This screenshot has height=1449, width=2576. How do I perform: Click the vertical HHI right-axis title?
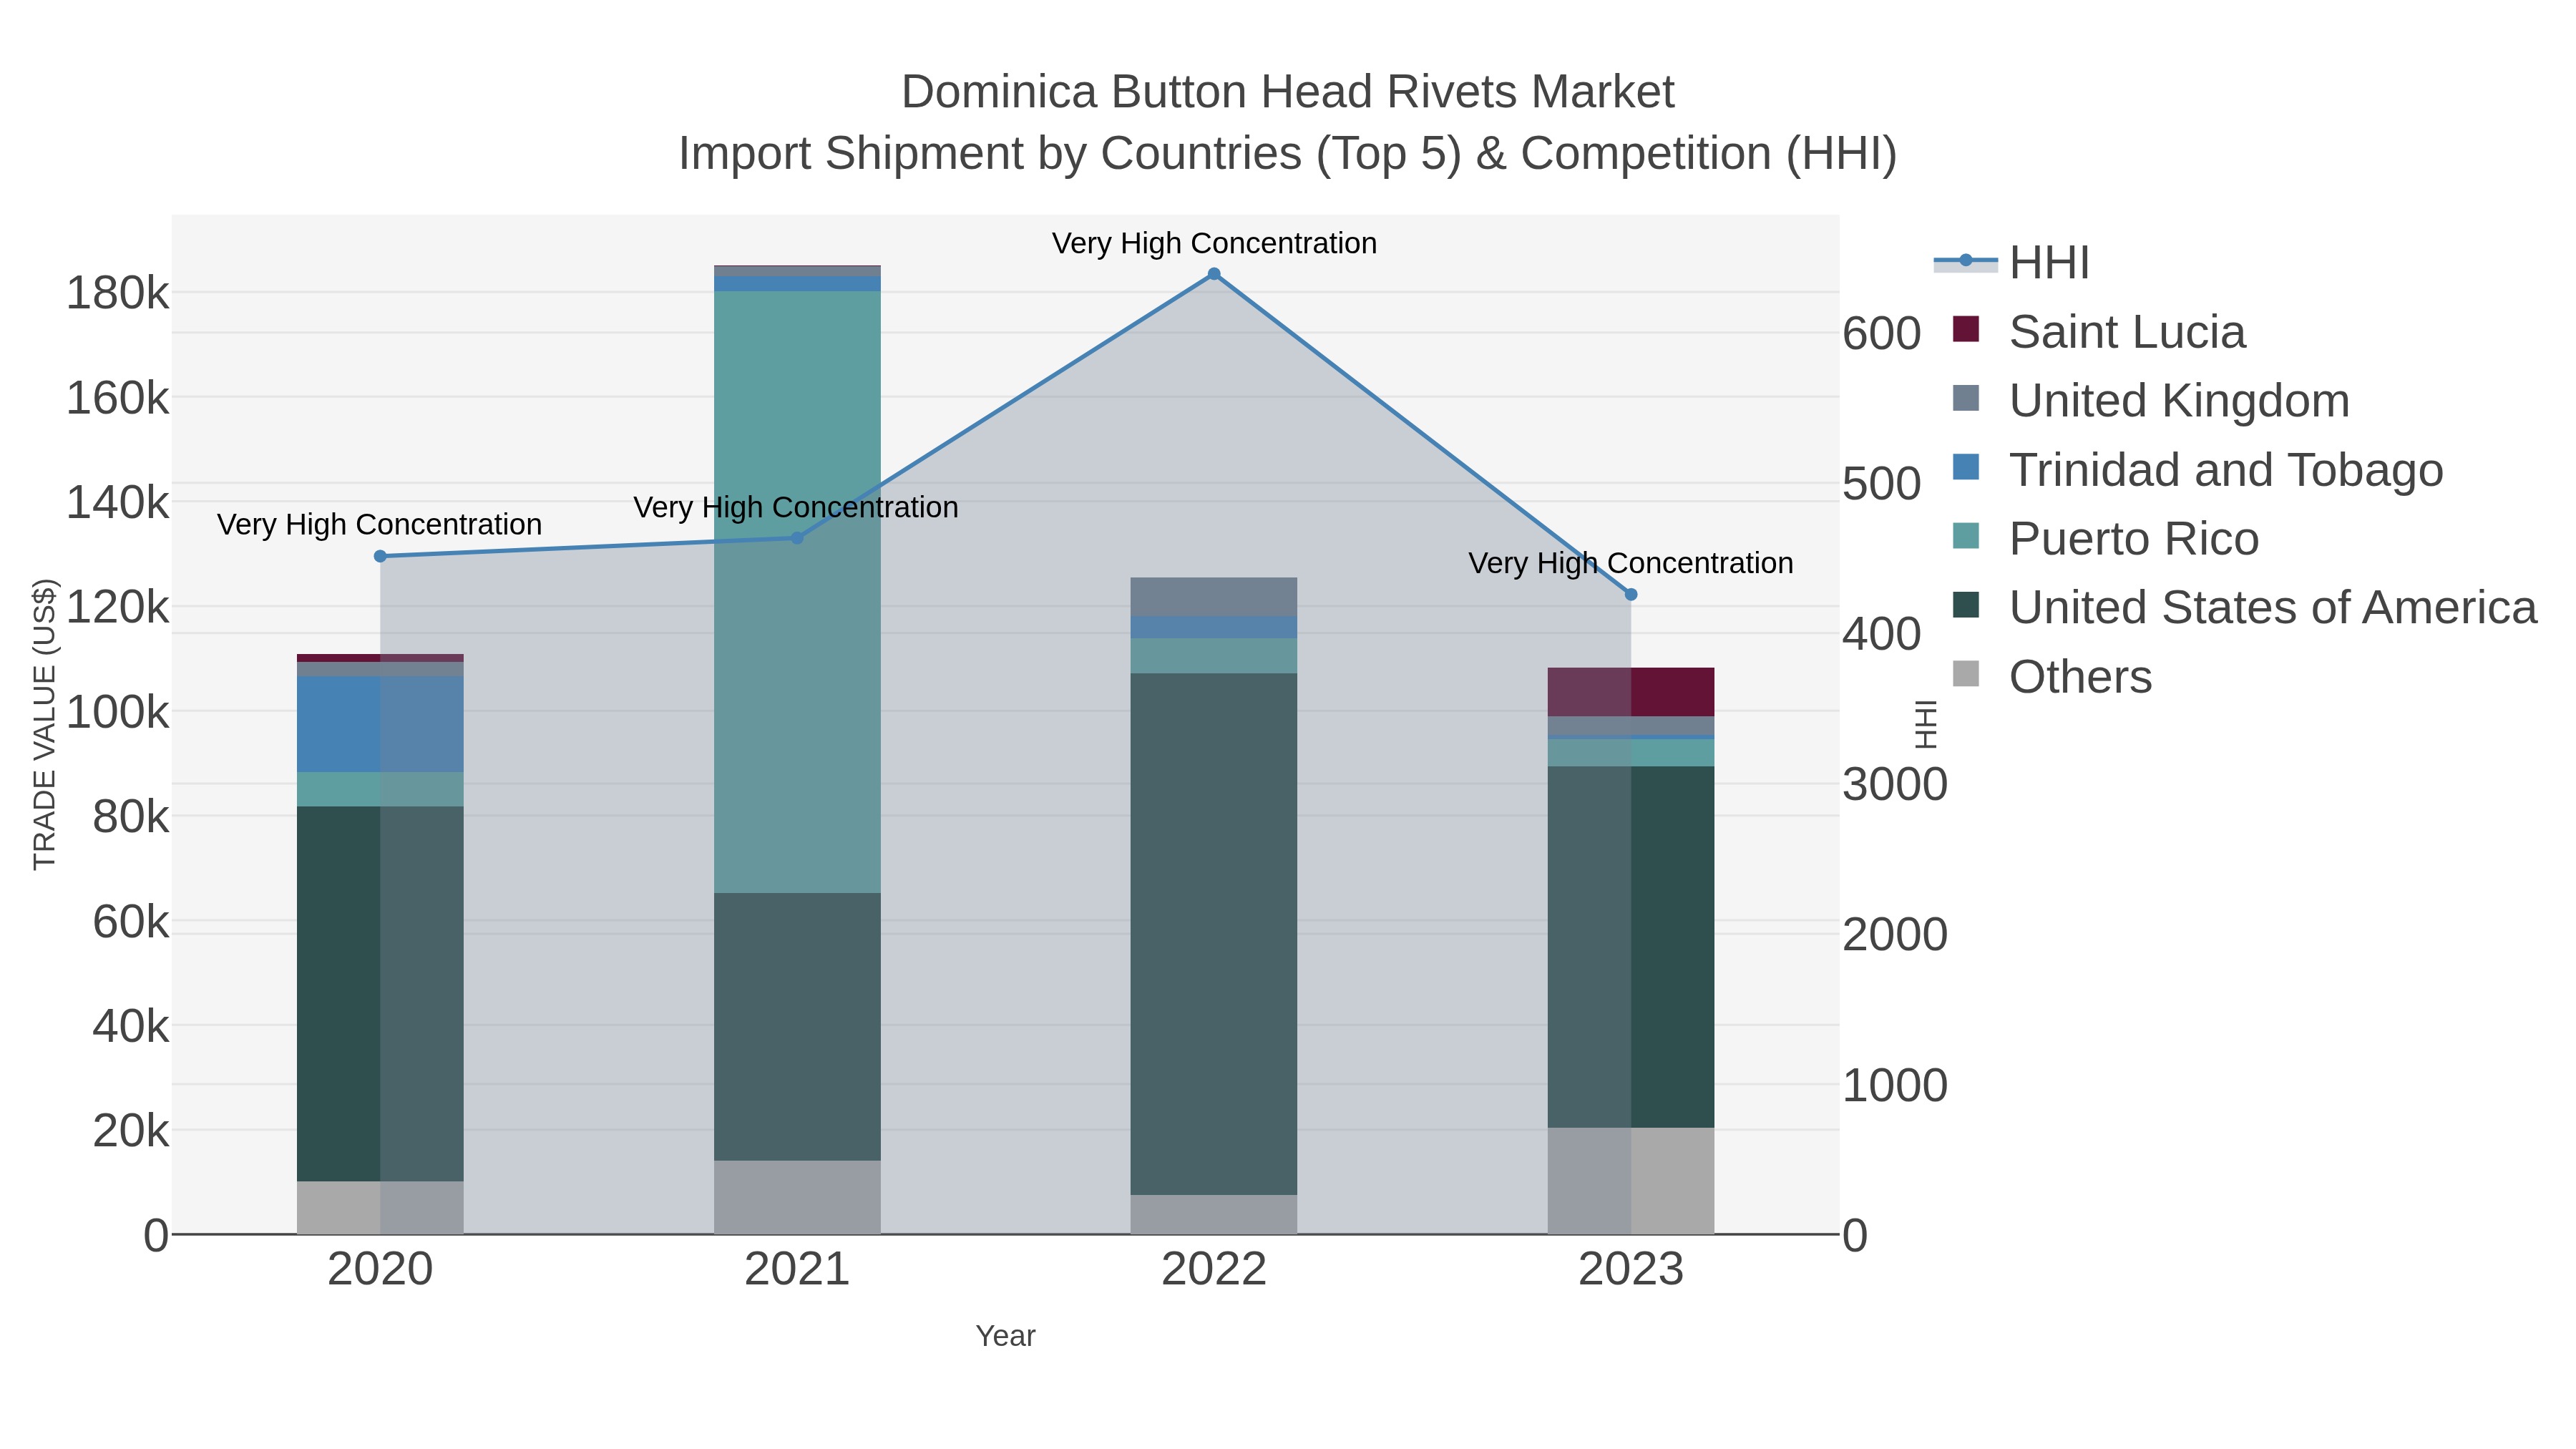[x=1926, y=724]
